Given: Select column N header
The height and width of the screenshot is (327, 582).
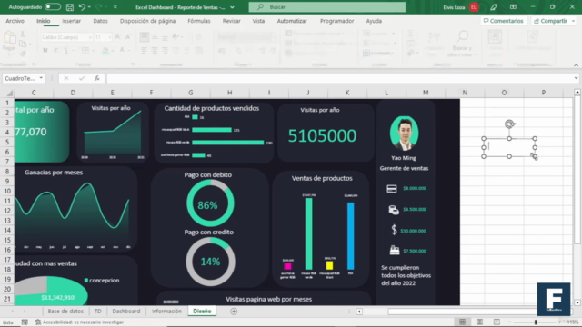Looking at the screenshot, I should coord(465,93).
